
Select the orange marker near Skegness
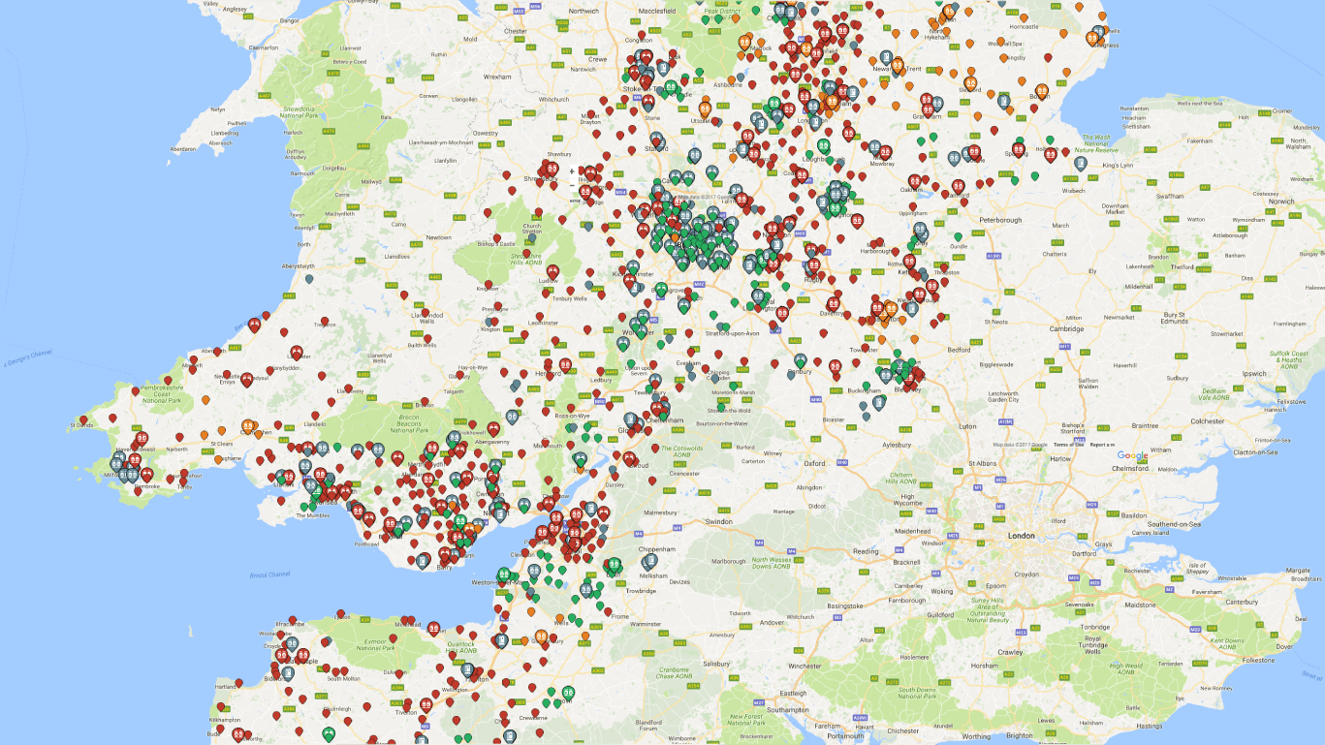[1092, 38]
